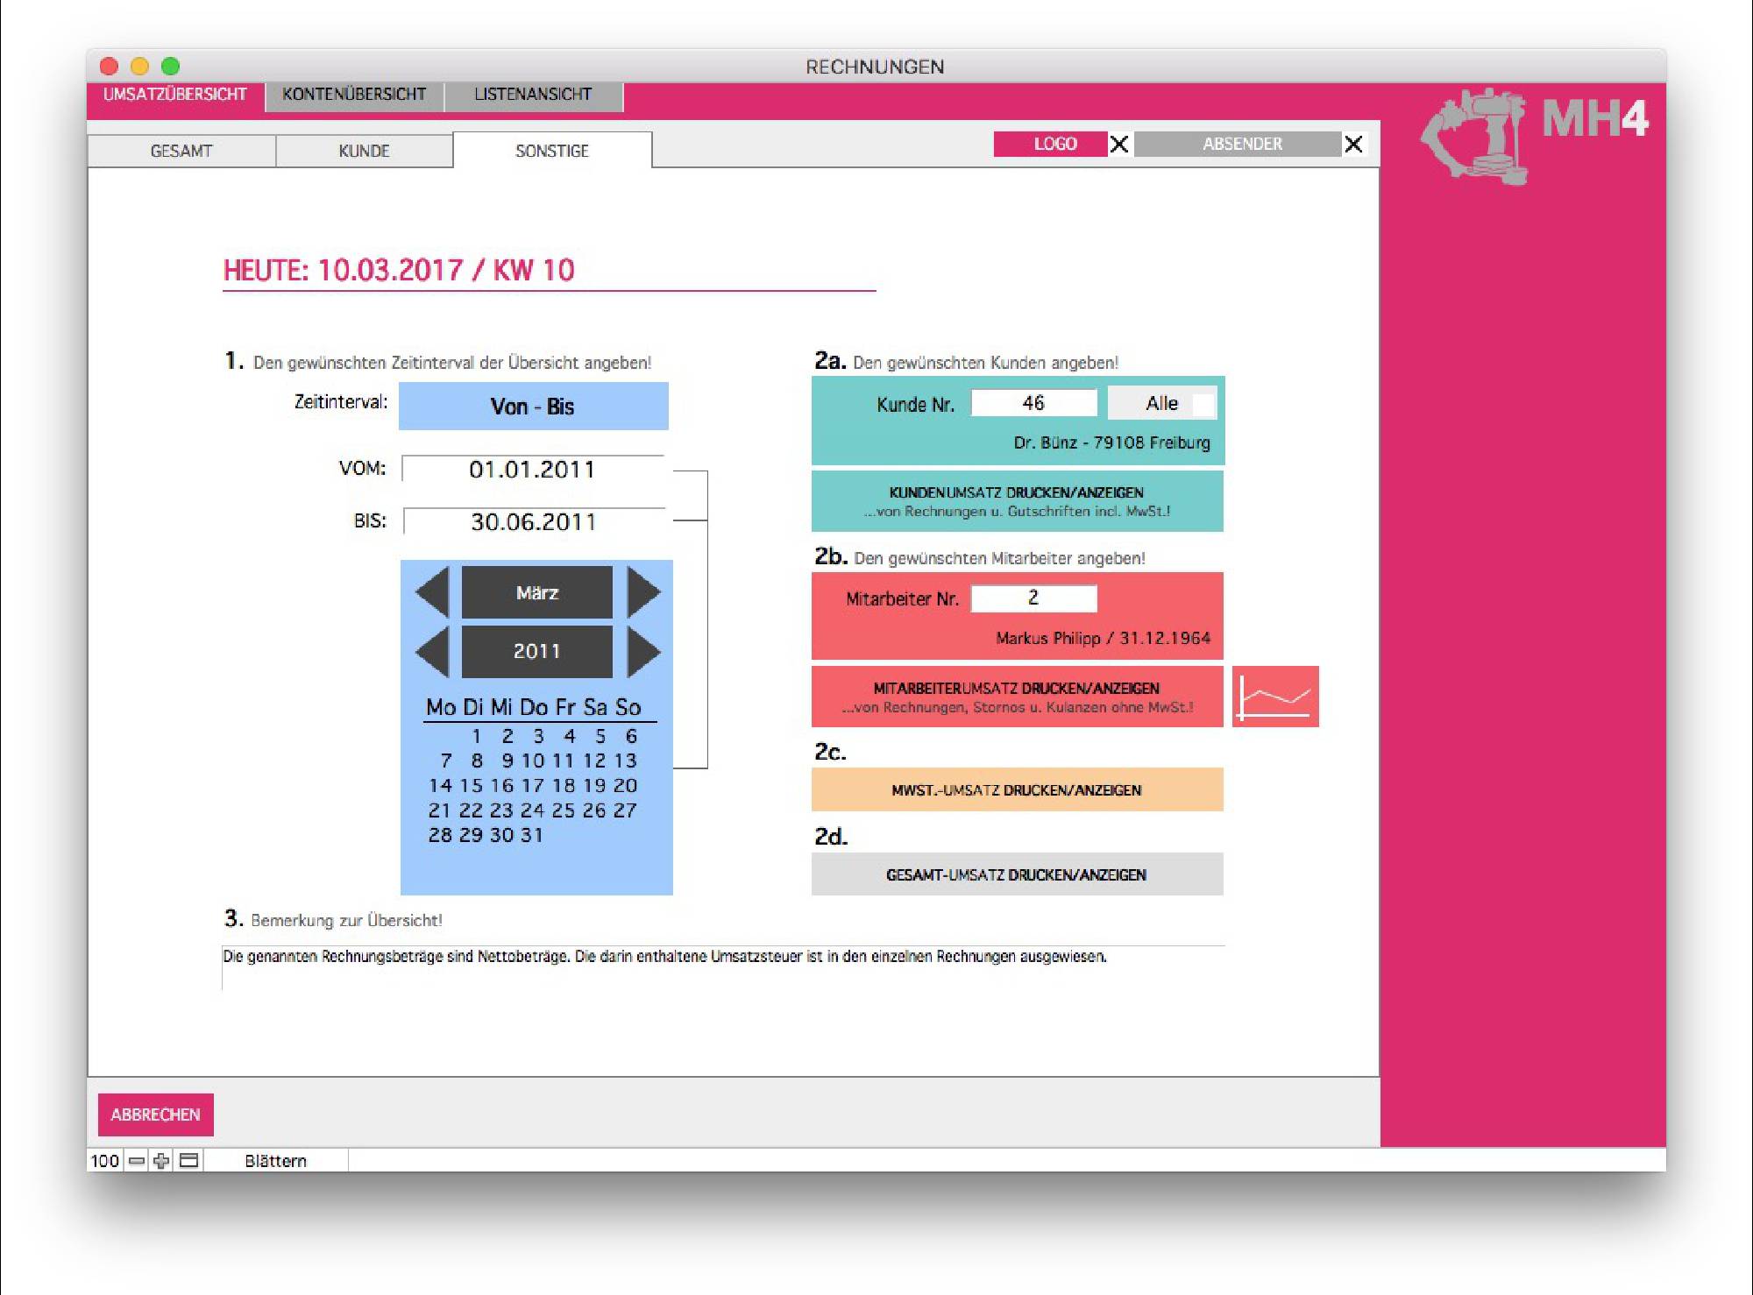Click the right arrow beside März
1753x1295 pixels.
643,592
